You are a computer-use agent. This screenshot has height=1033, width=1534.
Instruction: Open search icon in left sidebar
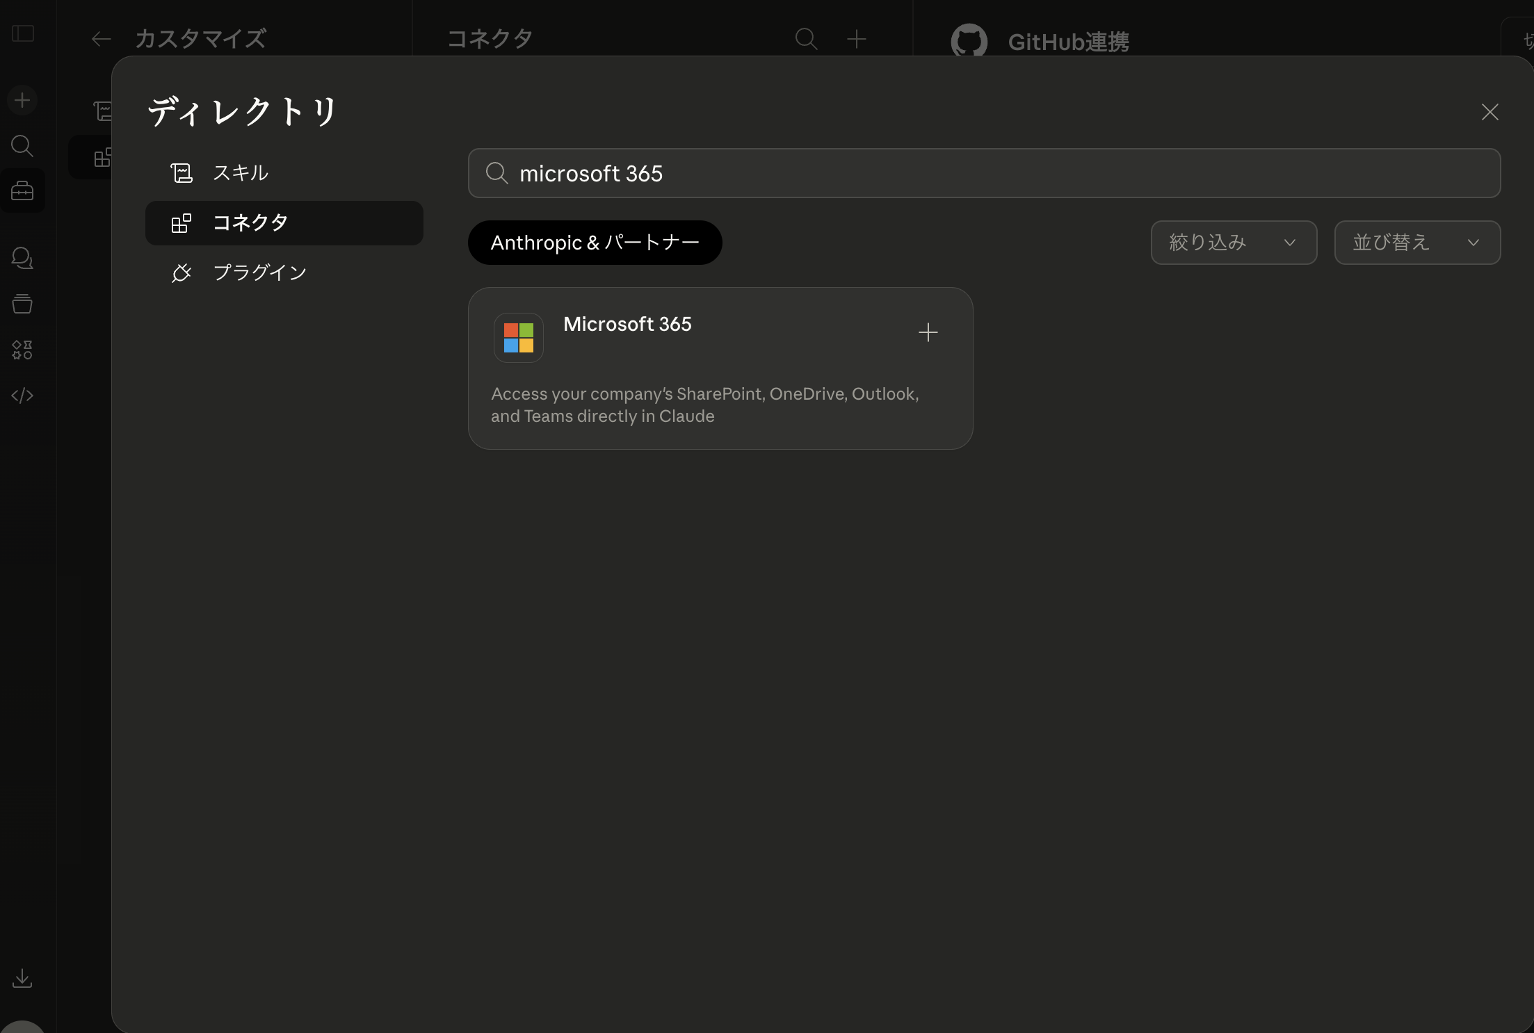[x=22, y=146]
